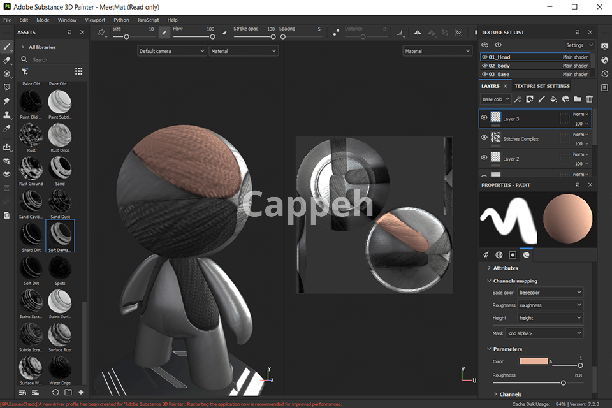This screenshot has width=612, height=408.
Task: Add a folder in Layers panel
Action: click(x=577, y=99)
